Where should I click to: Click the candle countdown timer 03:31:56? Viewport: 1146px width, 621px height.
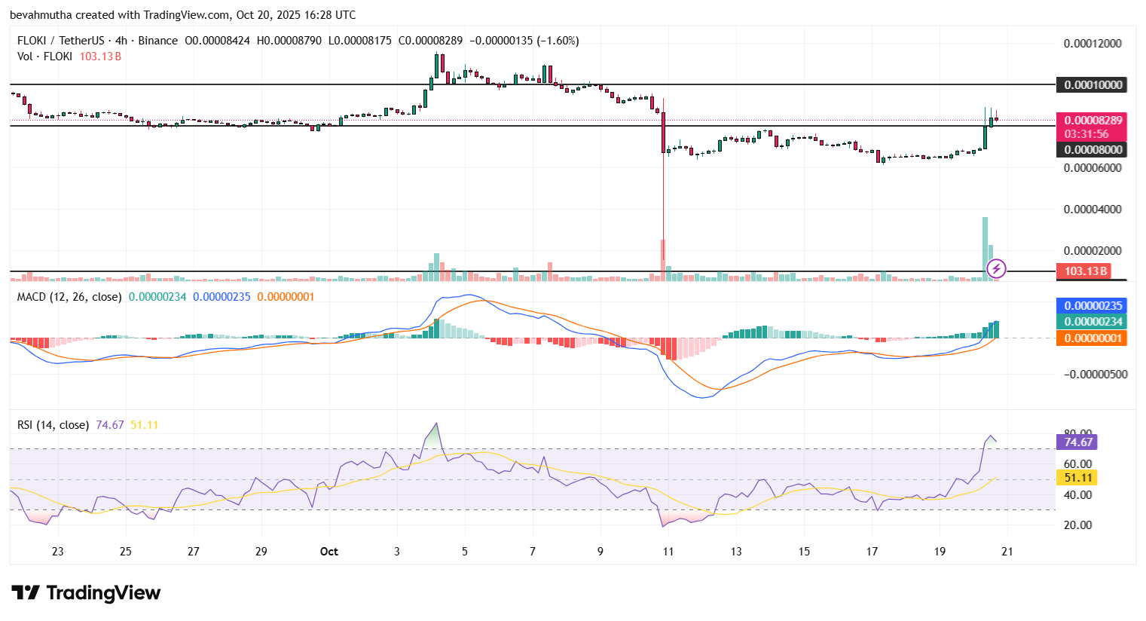coord(1086,134)
